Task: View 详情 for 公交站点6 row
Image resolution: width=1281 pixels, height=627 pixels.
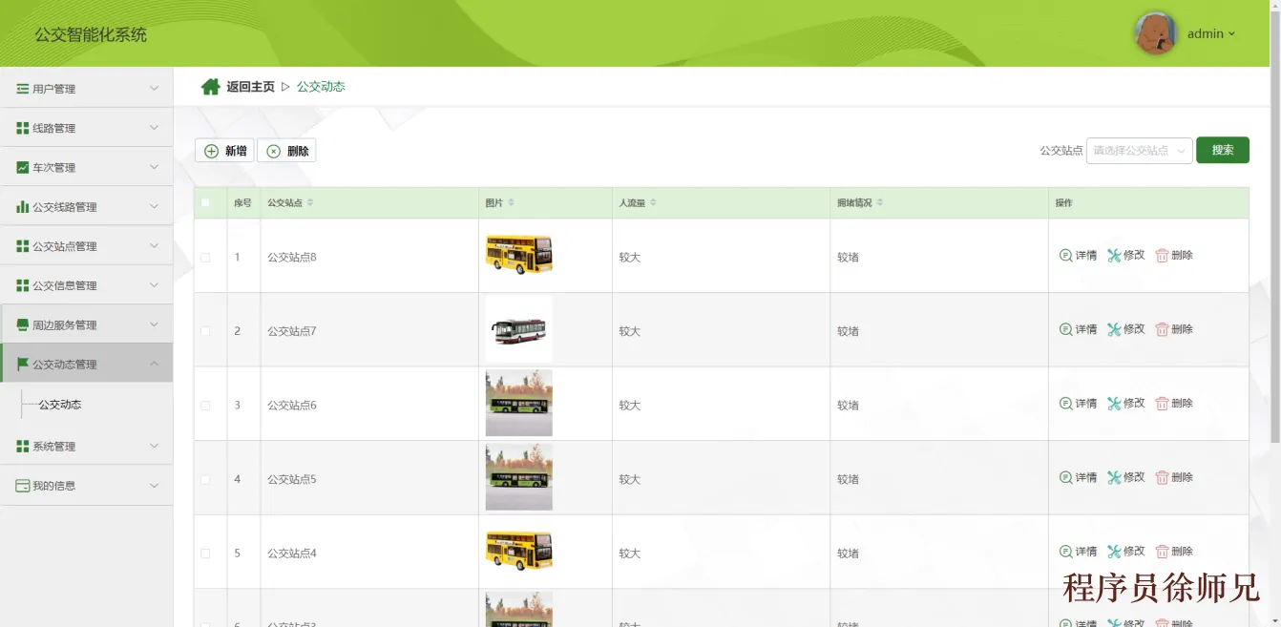Action: click(1079, 404)
